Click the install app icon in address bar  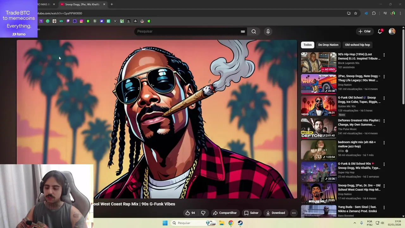349,13
